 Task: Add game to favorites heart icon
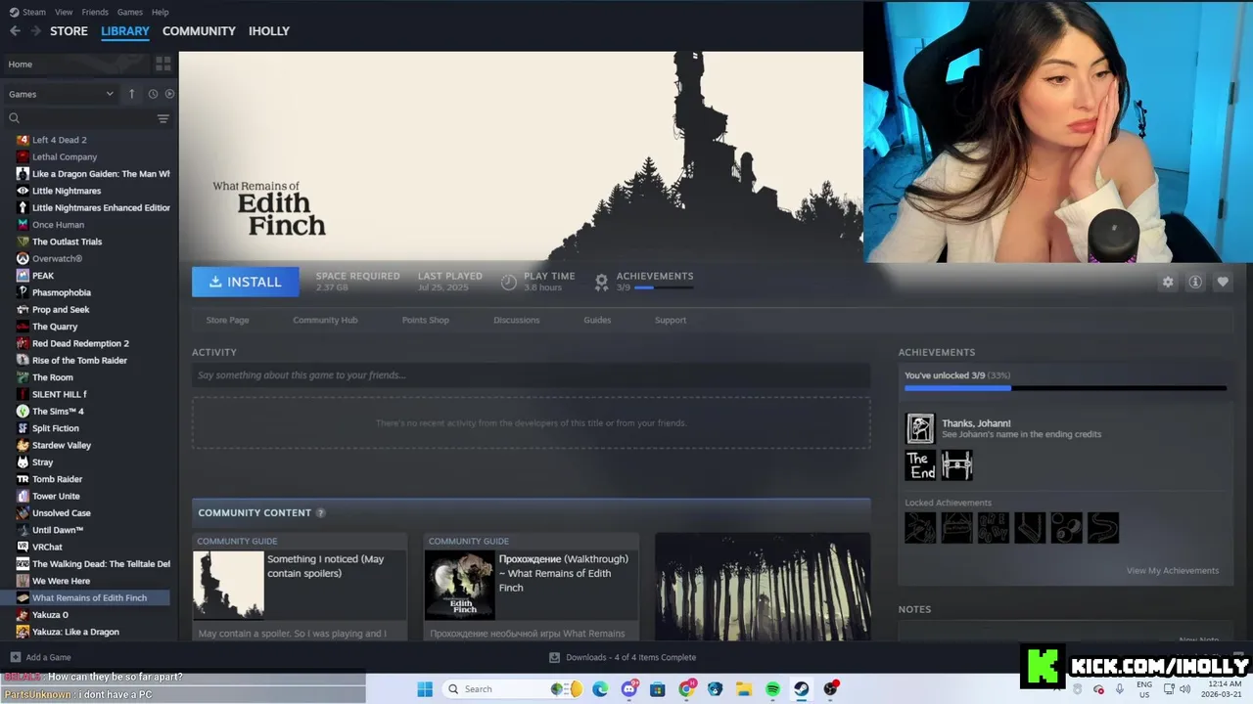[1223, 282]
